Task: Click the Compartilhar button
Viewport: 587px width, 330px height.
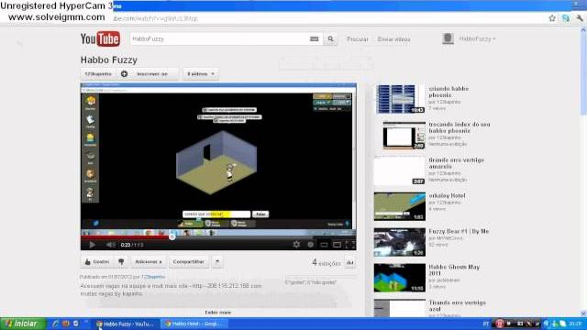Action: (189, 262)
